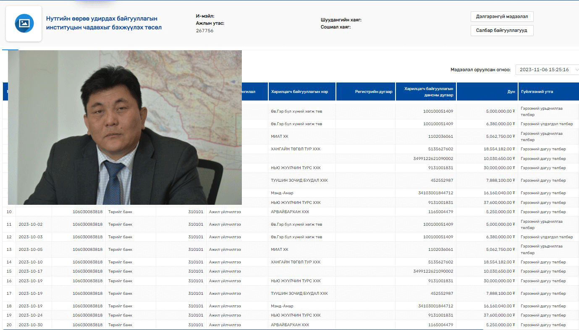The height and width of the screenshot is (330, 579).
Task: Click the overlaid photo of the man
Action: click(x=125, y=127)
